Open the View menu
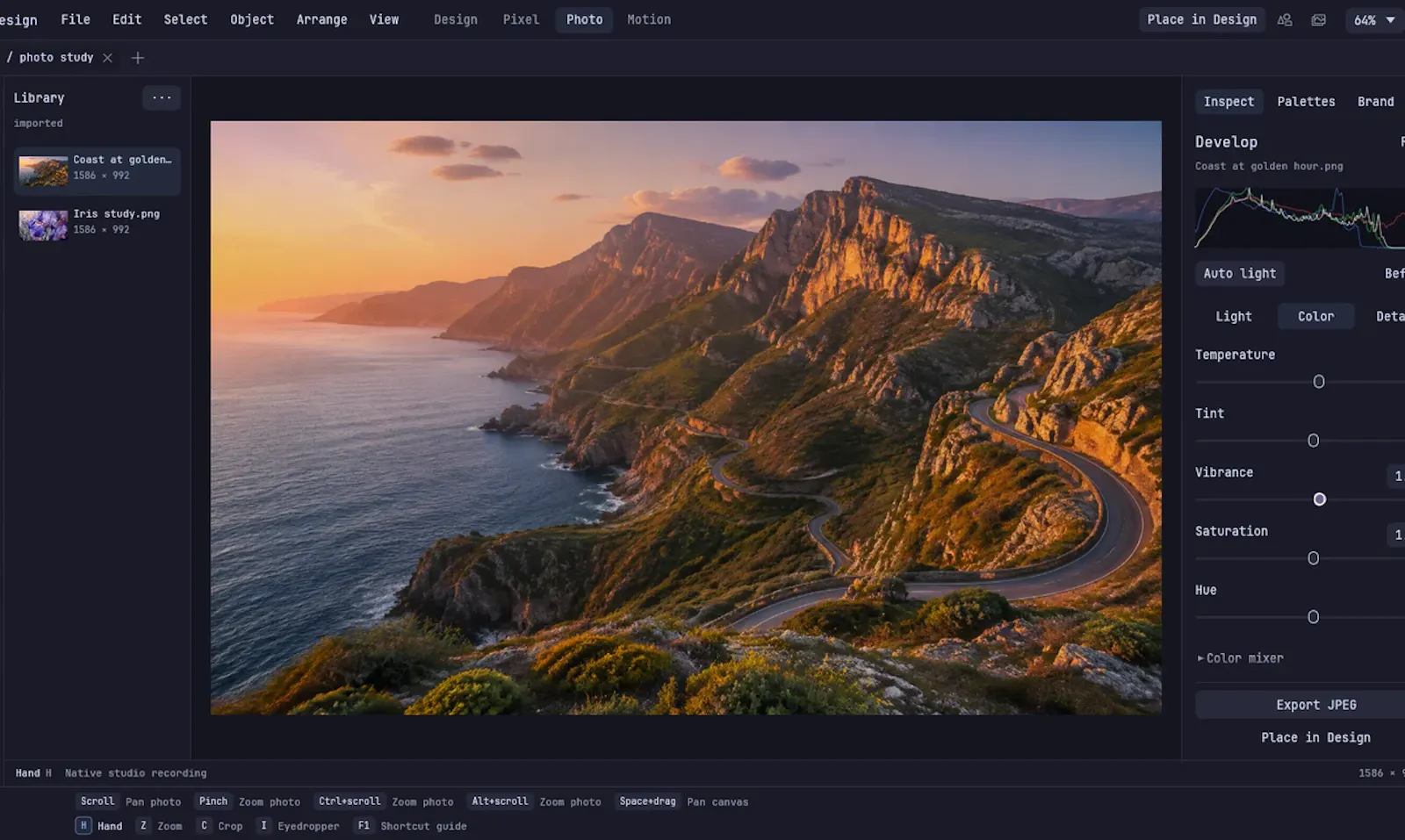This screenshot has height=840, width=1405. click(384, 19)
